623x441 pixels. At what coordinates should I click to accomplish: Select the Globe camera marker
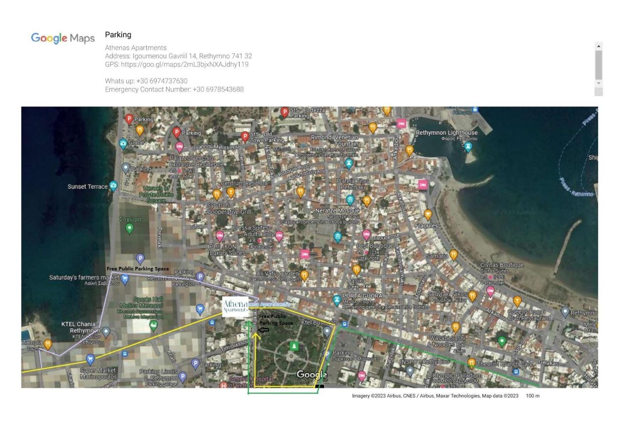pyautogui.click(x=123, y=144)
